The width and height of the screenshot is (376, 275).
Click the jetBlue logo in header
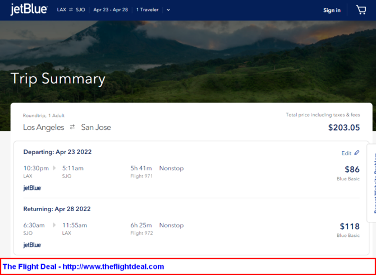coord(29,10)
